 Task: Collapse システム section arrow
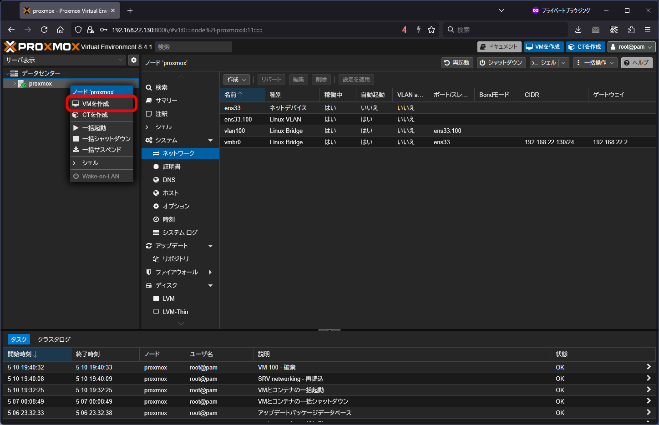coord(210,140)
